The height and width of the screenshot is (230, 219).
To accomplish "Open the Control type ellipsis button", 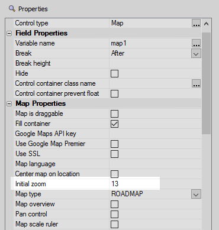I will tap(196, 23).
